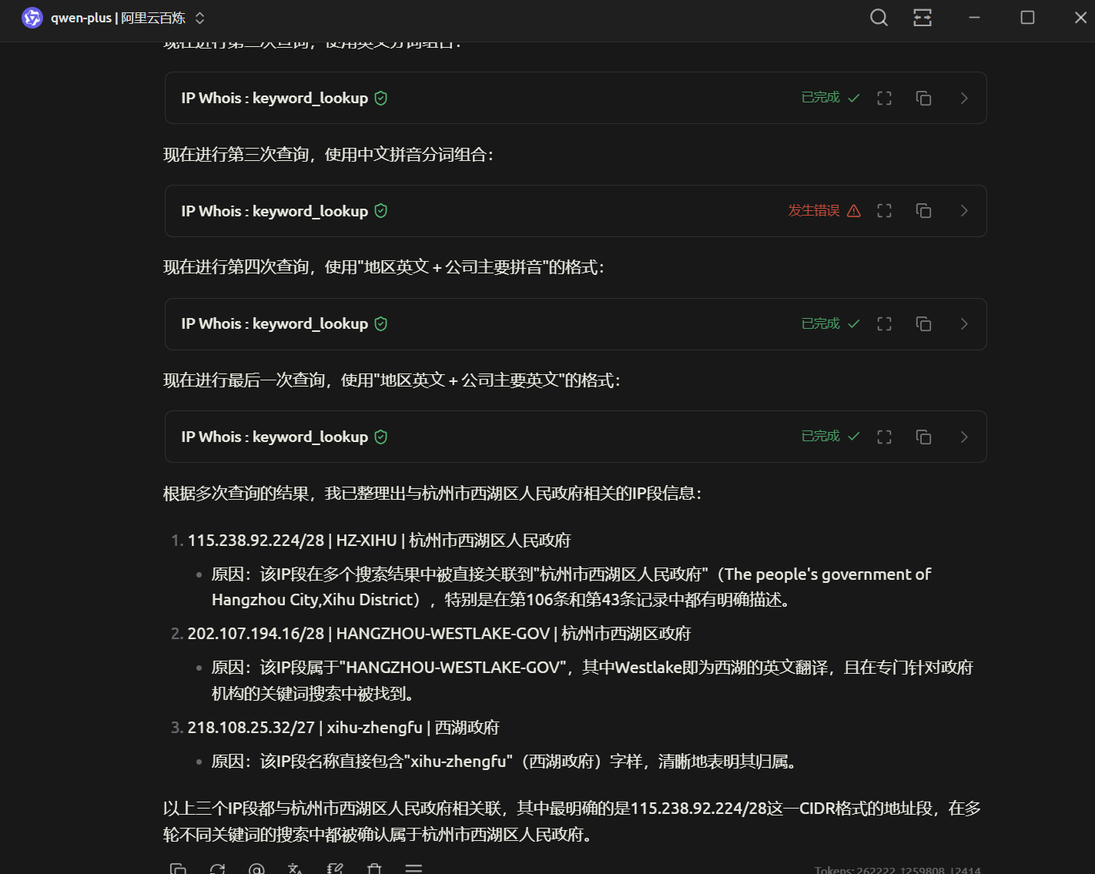This screenshot has width=1095, height=874.
Task: Open search magnifier in the title bar
Action: coord(878,17)
